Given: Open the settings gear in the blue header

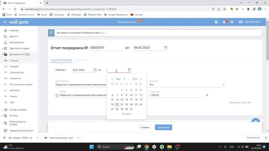Looking at the screenshot, I should (232, 22).
